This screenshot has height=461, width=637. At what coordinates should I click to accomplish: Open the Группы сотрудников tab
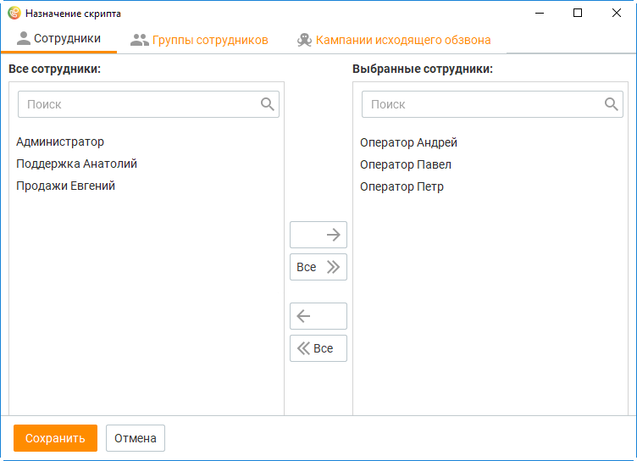tap(199, 40)
